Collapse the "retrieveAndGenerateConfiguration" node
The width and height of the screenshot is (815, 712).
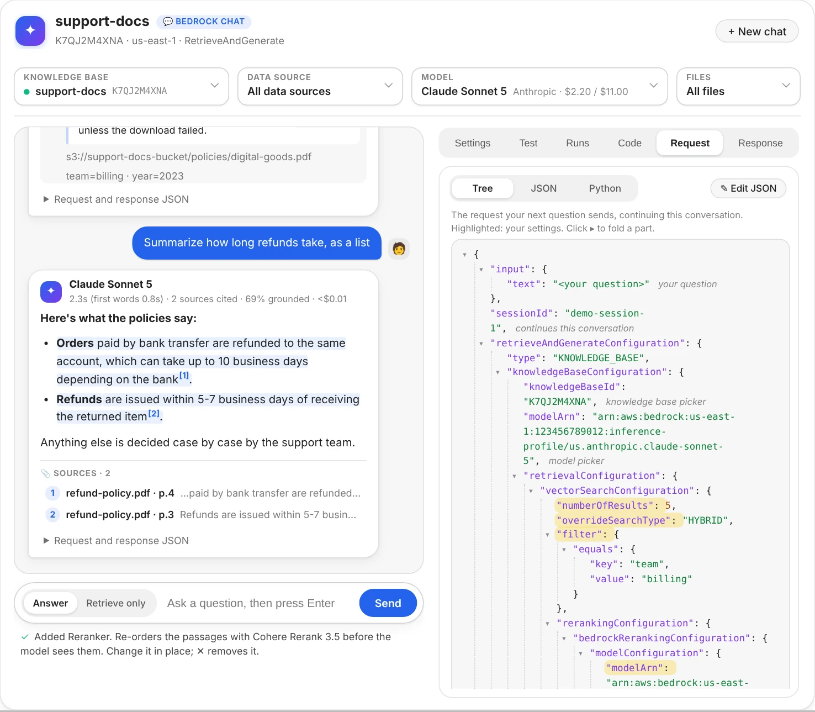point(481,344)
